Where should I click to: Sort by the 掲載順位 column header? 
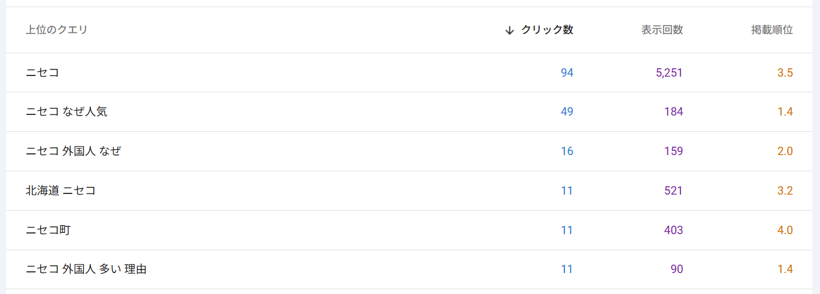point(772,30)
